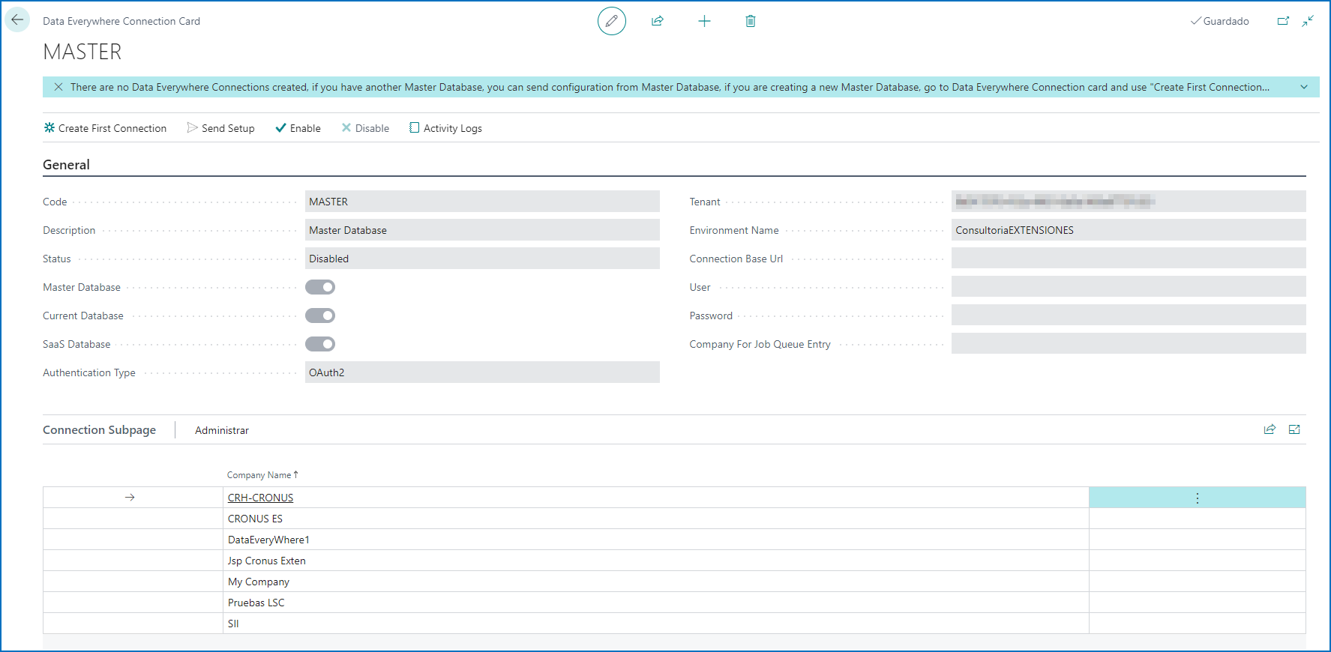The height and width of the screenshot is (652, 1331).
Task: Click the row selector arrow for CRH-CRONUS
Action: tap(130, 498)
